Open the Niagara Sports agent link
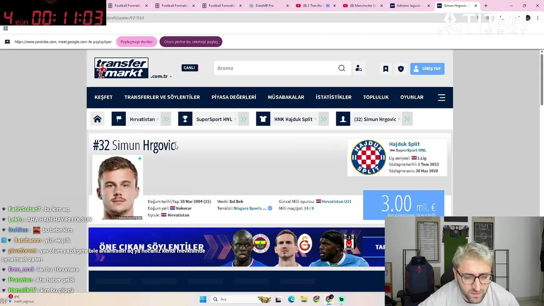Viewport: 544px width, 306px height. click(x=250, y=208)
